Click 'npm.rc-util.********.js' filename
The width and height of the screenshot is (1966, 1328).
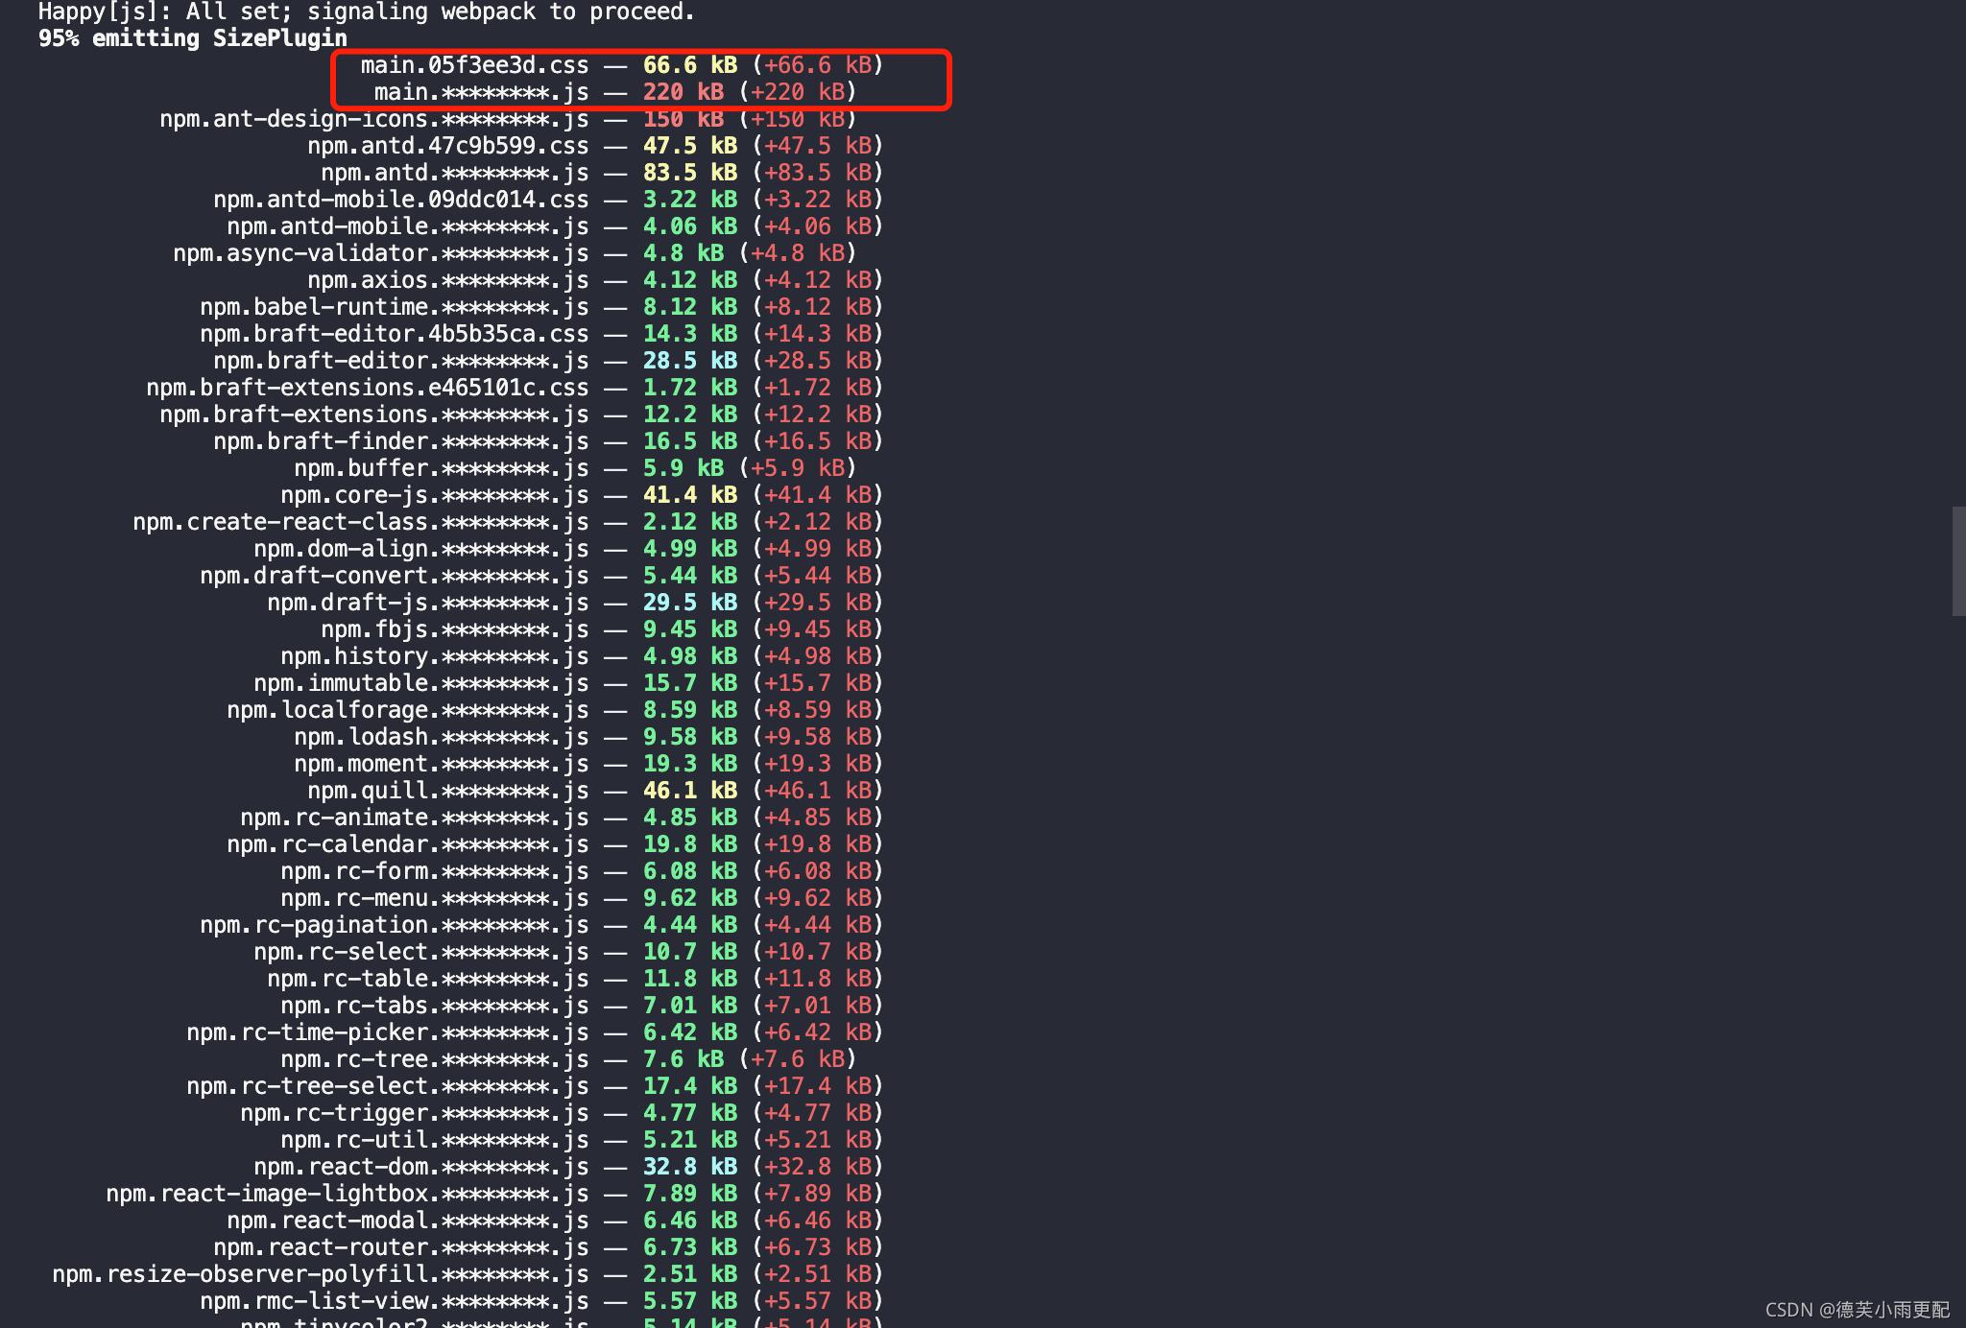(x=435, y=1140)
